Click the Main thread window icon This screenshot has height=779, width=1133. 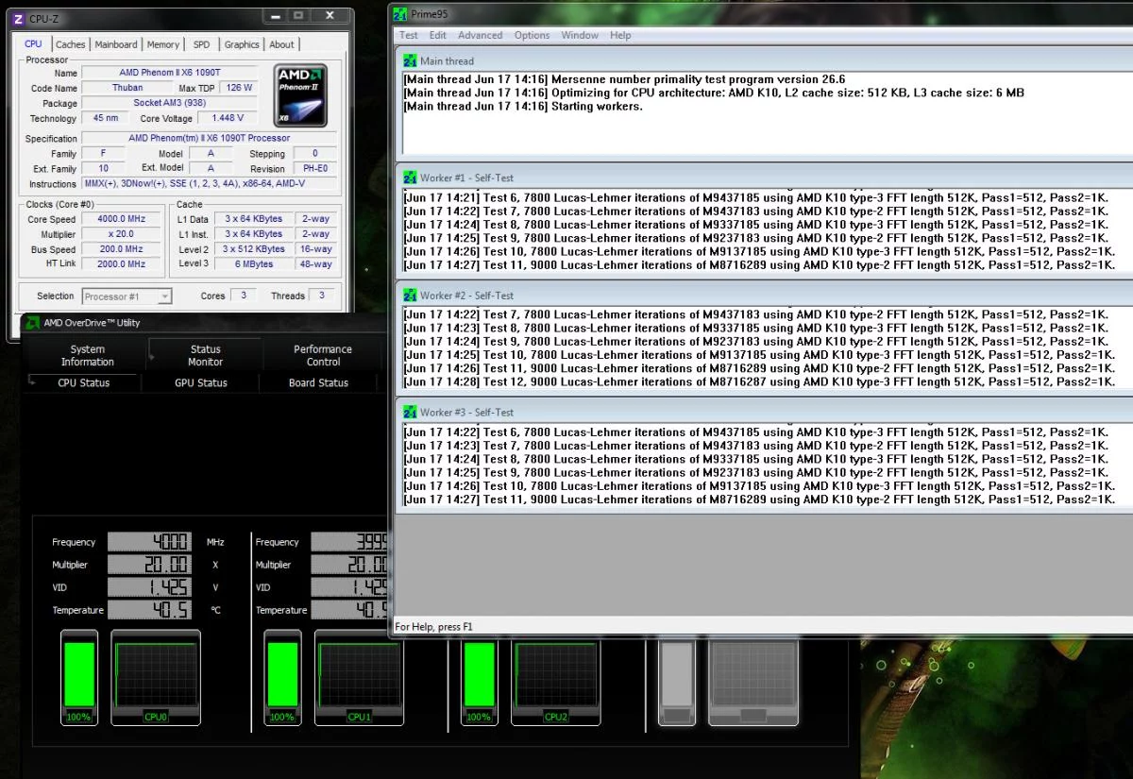410,61
